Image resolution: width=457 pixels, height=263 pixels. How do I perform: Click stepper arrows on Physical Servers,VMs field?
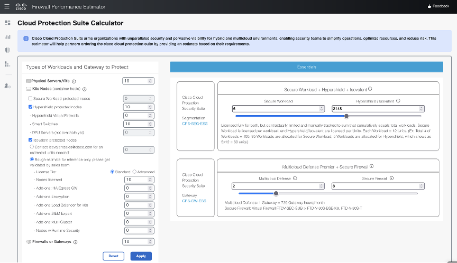coord(151,81)
